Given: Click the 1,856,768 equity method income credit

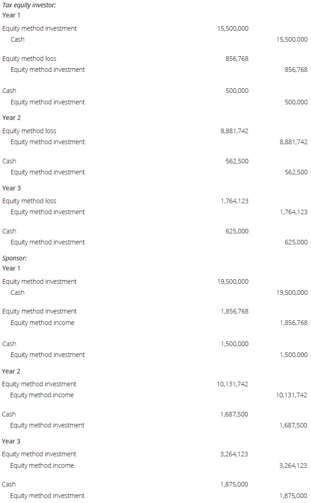Looking at the screenshot, I should (294, 323).
